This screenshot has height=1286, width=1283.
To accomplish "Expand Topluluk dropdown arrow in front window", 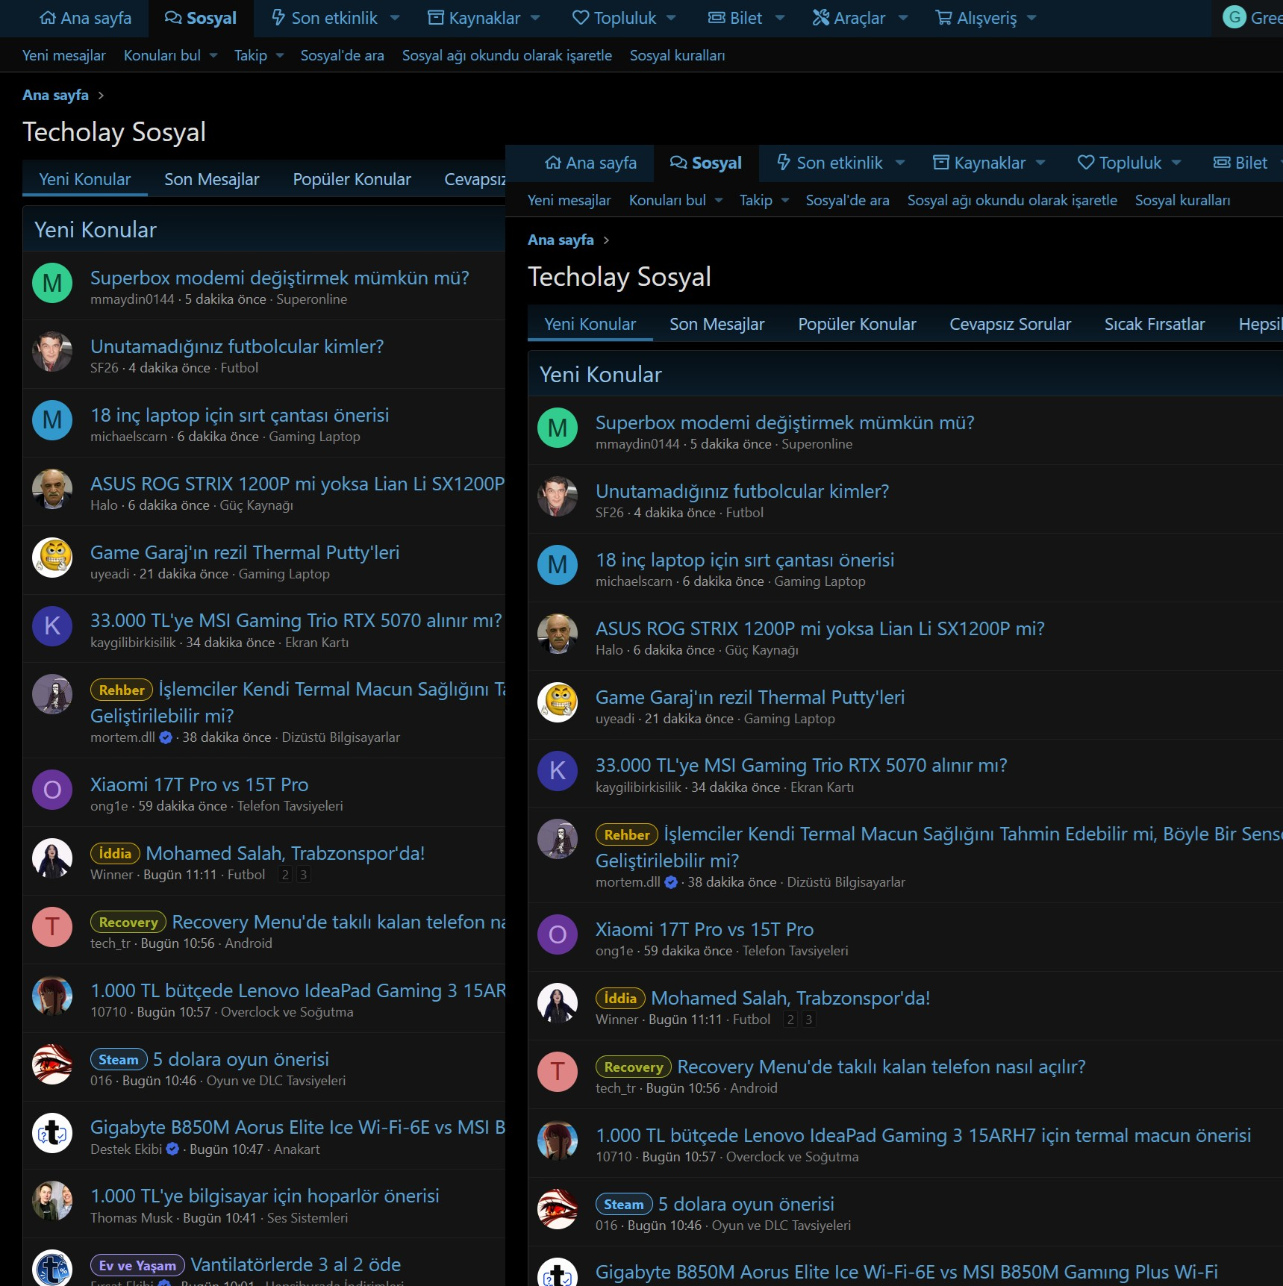I will pos(1176,163).
